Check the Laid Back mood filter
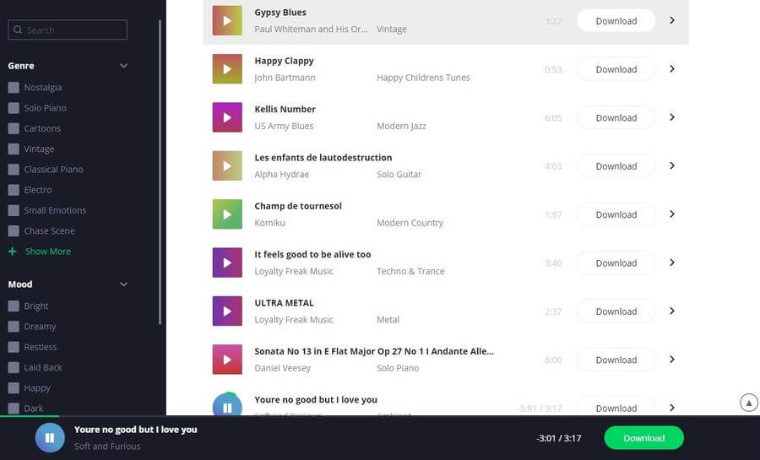The height and width of the screenshot is (460, 760). pyautogui.click(x=14, y=367)
